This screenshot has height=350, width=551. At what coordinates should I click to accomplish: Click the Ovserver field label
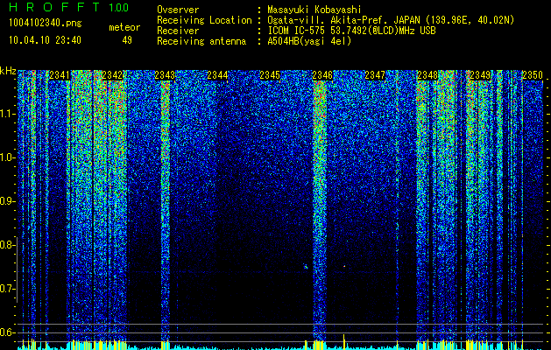click(x=178, y=10)
